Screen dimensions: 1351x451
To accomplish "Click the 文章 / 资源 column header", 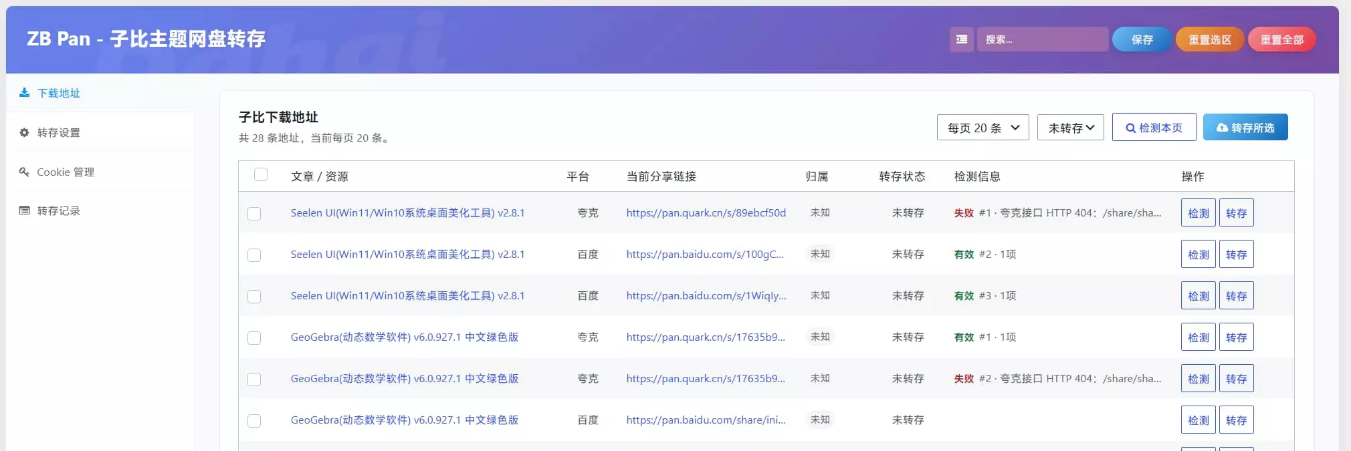I will click(x=319, y=176).
